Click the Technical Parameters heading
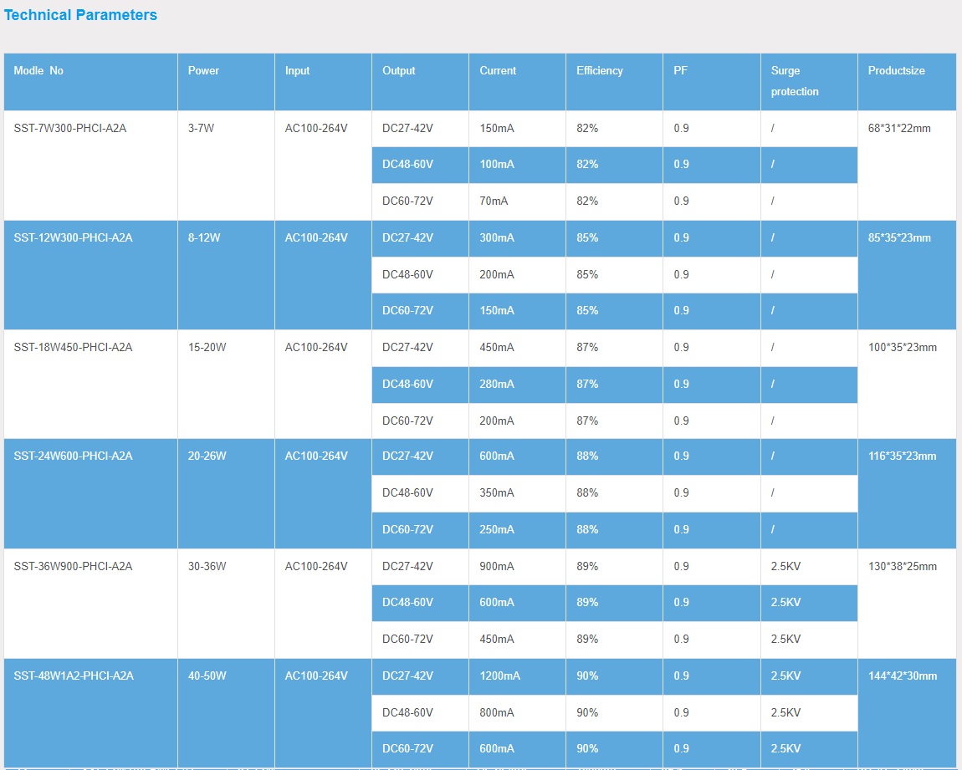 pos(80,15)
